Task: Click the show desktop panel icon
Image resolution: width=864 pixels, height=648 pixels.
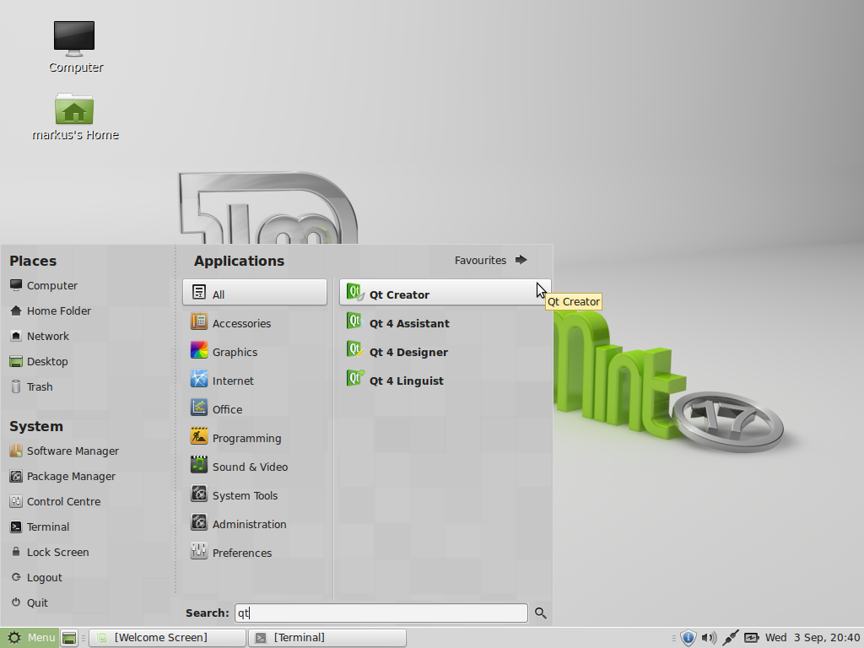Action: (69, 638)
